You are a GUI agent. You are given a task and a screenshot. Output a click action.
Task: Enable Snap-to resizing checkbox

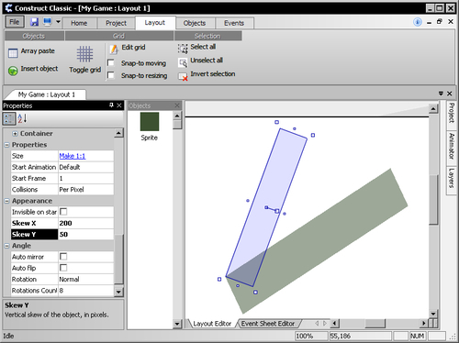coord(111,75)
